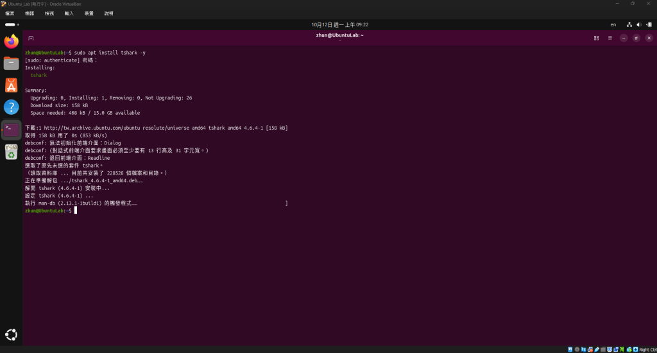The width and height of the screenshot is (657, 353).
Task: Click the VirtualBox hard disk activity icon
Action: pos(570,349)
